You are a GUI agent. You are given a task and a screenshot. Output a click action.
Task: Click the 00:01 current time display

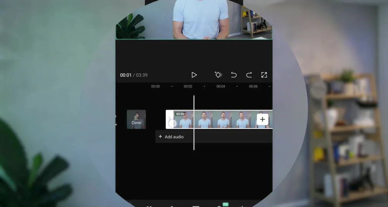pos(125,75)
